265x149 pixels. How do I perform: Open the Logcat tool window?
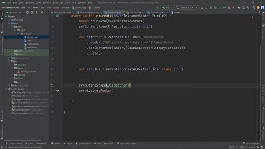(68, 144)
